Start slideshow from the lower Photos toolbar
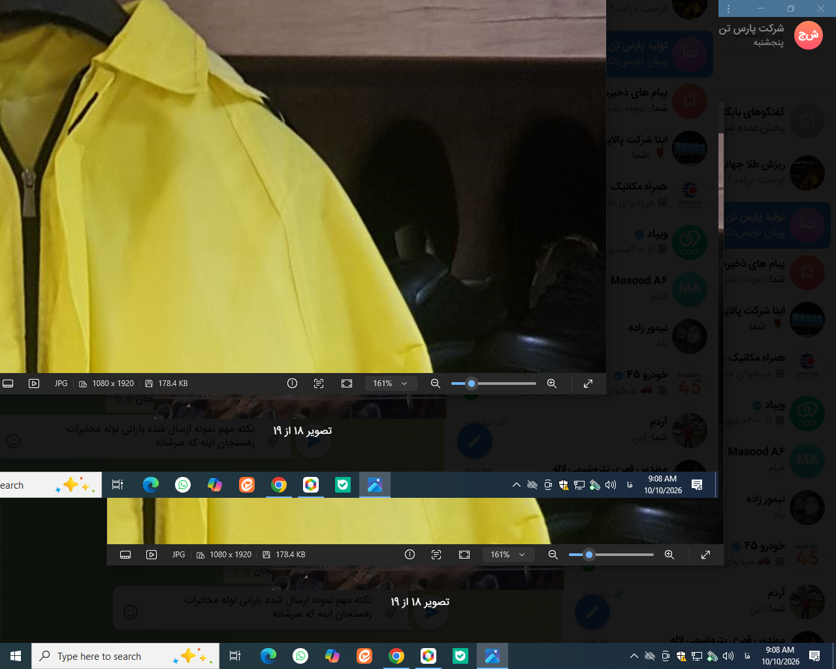The height and width of the screenshot is (669, 836). 152,555
